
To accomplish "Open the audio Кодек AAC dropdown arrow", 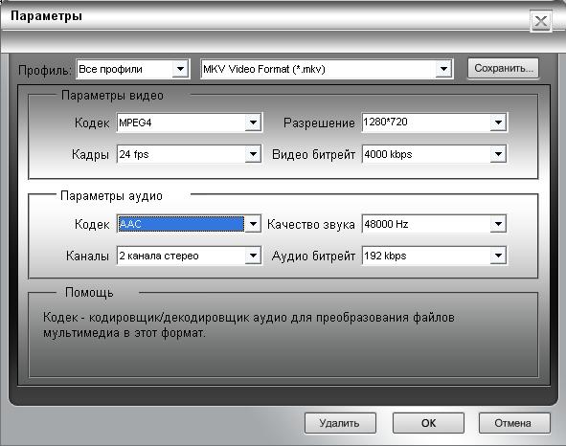I will tap(253, 224).
